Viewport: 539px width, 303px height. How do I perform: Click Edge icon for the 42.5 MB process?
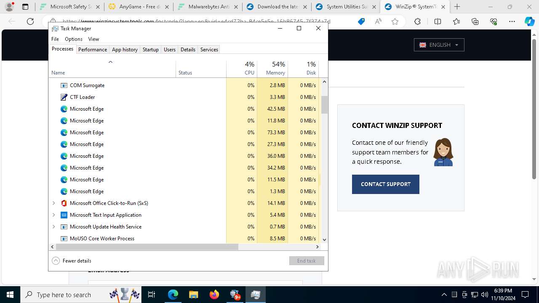(x=64, y=109)
